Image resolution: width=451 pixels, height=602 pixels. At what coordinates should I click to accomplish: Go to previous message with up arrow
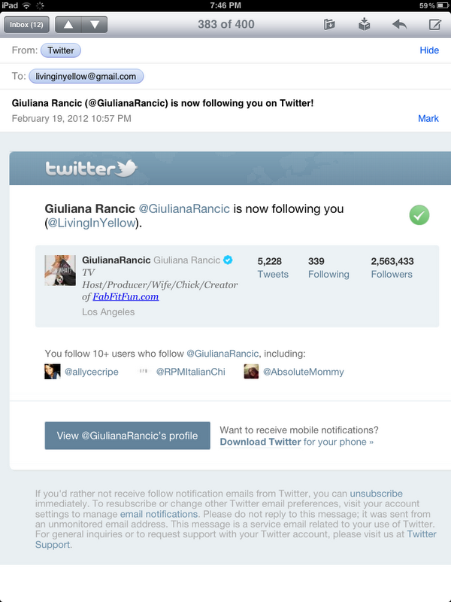[x=68, y=25]
